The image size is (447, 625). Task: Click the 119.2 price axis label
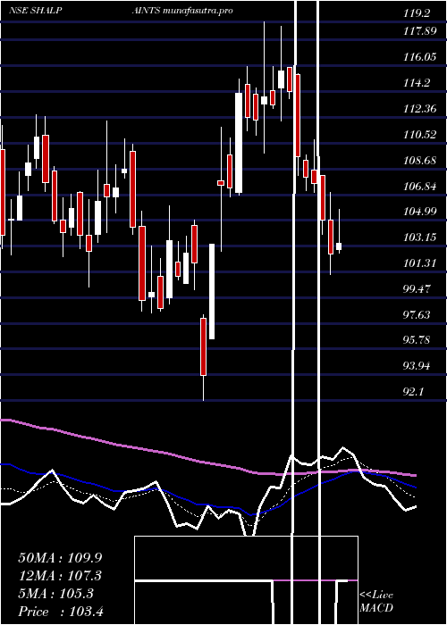click(417, 13)
